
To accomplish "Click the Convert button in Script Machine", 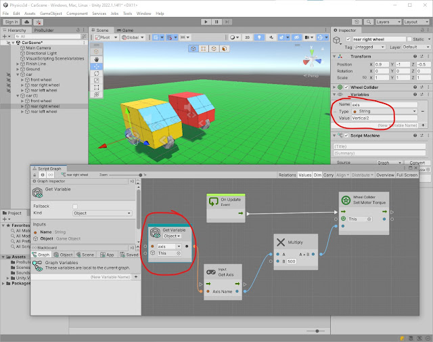I will [417, 163].
